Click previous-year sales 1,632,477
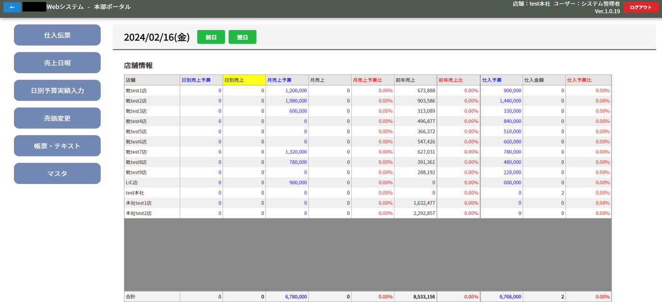This screenshot has height=302, width=662. (x=424, y=203)
